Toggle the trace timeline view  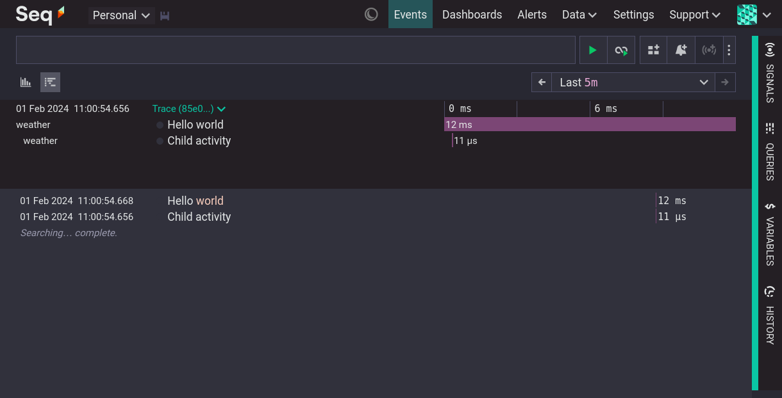pos(50,82)
